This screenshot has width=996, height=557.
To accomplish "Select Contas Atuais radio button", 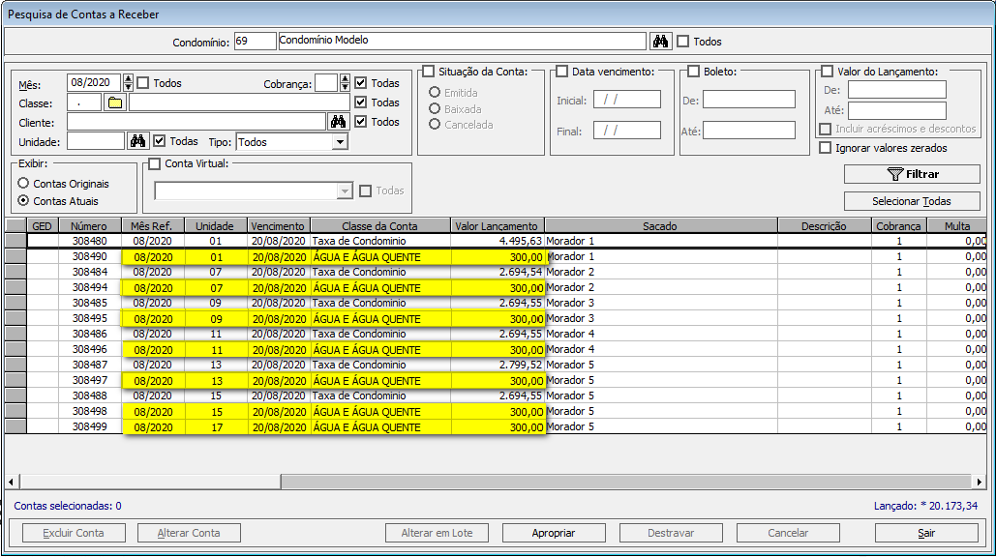I will pyautogui.click(x=23, y=200).
